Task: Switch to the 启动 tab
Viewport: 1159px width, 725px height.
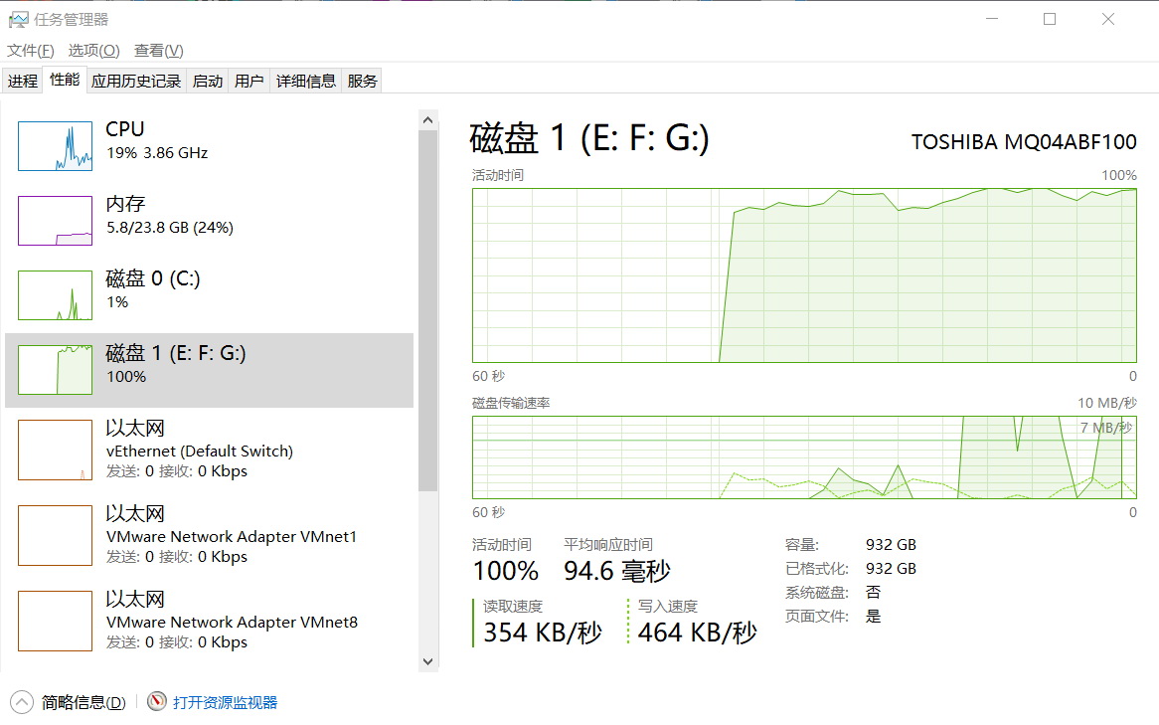Action: 208,82
